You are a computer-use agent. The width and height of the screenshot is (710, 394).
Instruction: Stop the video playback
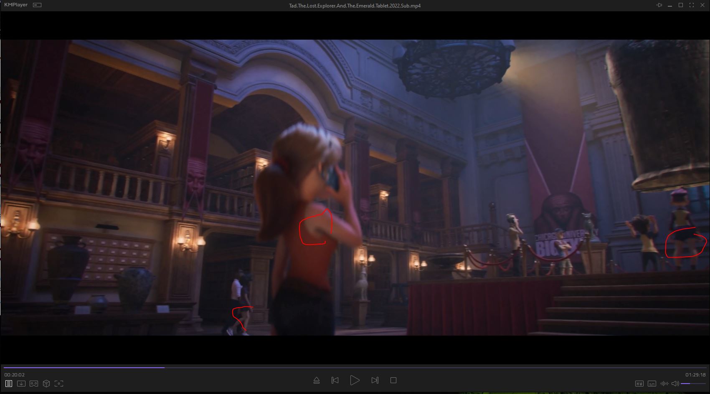click(x=393, y=380)
